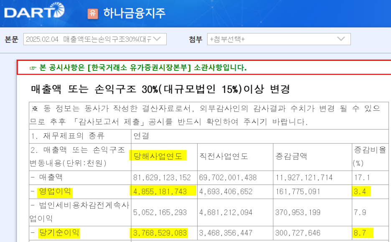Click the 증감비율(%) column header
Viewport: 391px width, 242px height.
point(370,157)
